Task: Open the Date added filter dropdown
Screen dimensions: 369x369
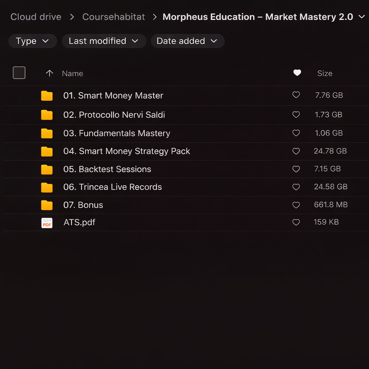Action: [x=187, y=41]
